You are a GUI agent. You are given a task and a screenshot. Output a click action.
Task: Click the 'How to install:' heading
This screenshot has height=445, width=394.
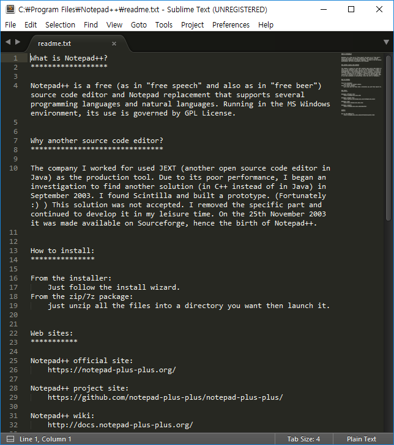pos(62,251)
